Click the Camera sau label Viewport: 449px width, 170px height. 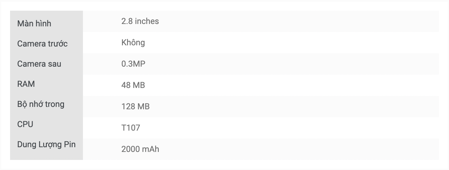[x=39, y=64]
